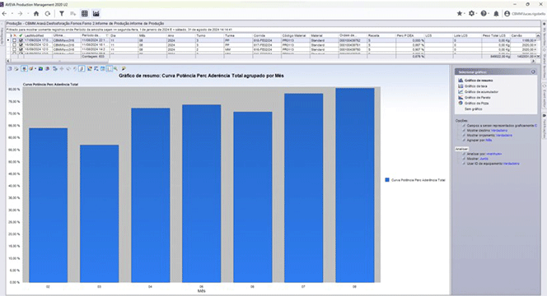Click the sort list icon beside the filter

pyautogui.click(x=73, y=14)
